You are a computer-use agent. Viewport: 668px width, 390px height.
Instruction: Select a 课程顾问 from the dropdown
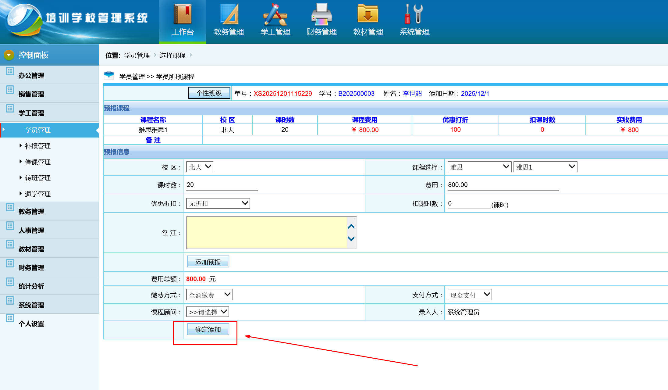coord(208,312)
